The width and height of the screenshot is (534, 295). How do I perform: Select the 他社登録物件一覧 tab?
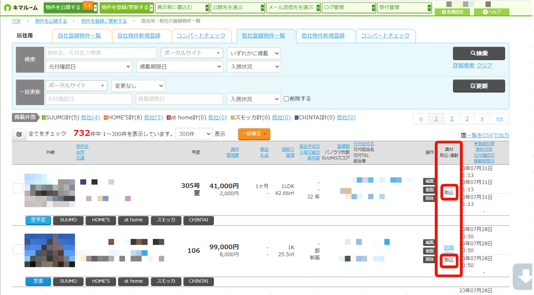pos(264,36)
